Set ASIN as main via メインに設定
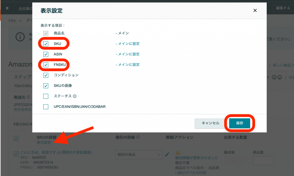The image size is (294, 176). tap(129, 54)
